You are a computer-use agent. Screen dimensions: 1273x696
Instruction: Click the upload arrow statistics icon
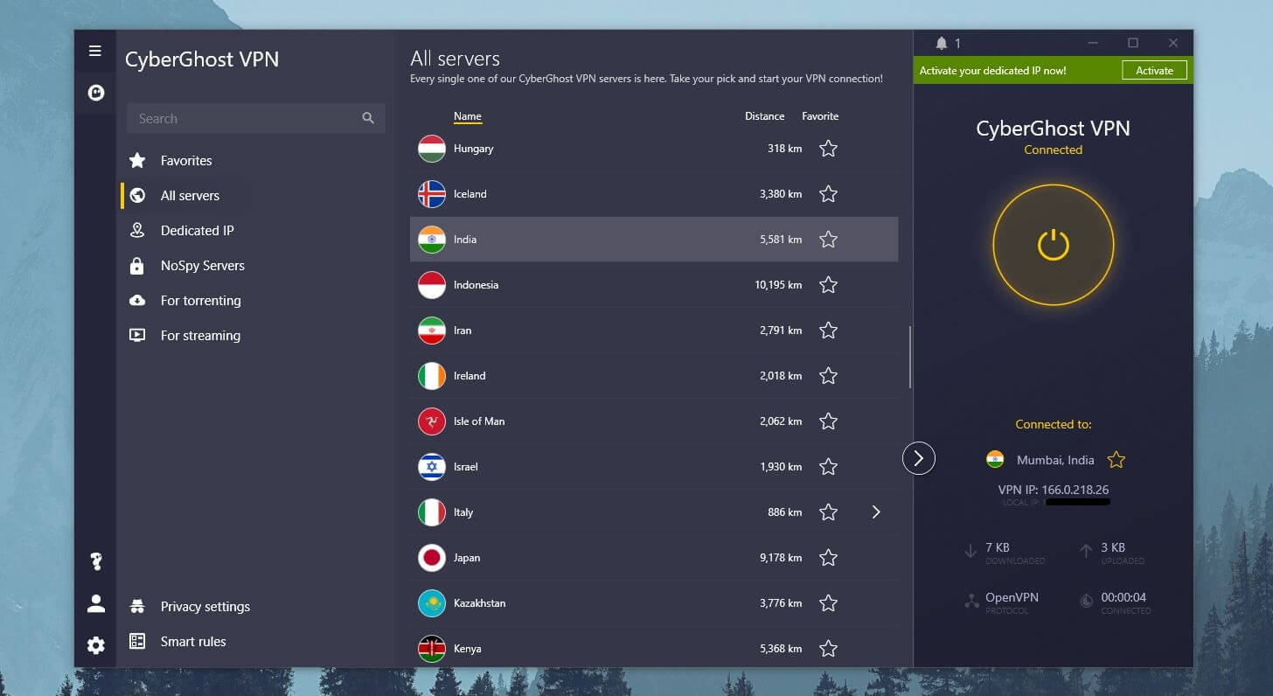point(1086,551)
